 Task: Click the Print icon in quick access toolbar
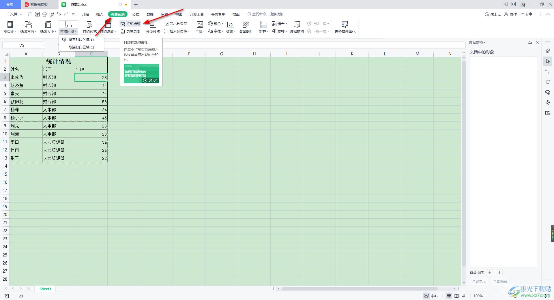[x=44, y=14]
